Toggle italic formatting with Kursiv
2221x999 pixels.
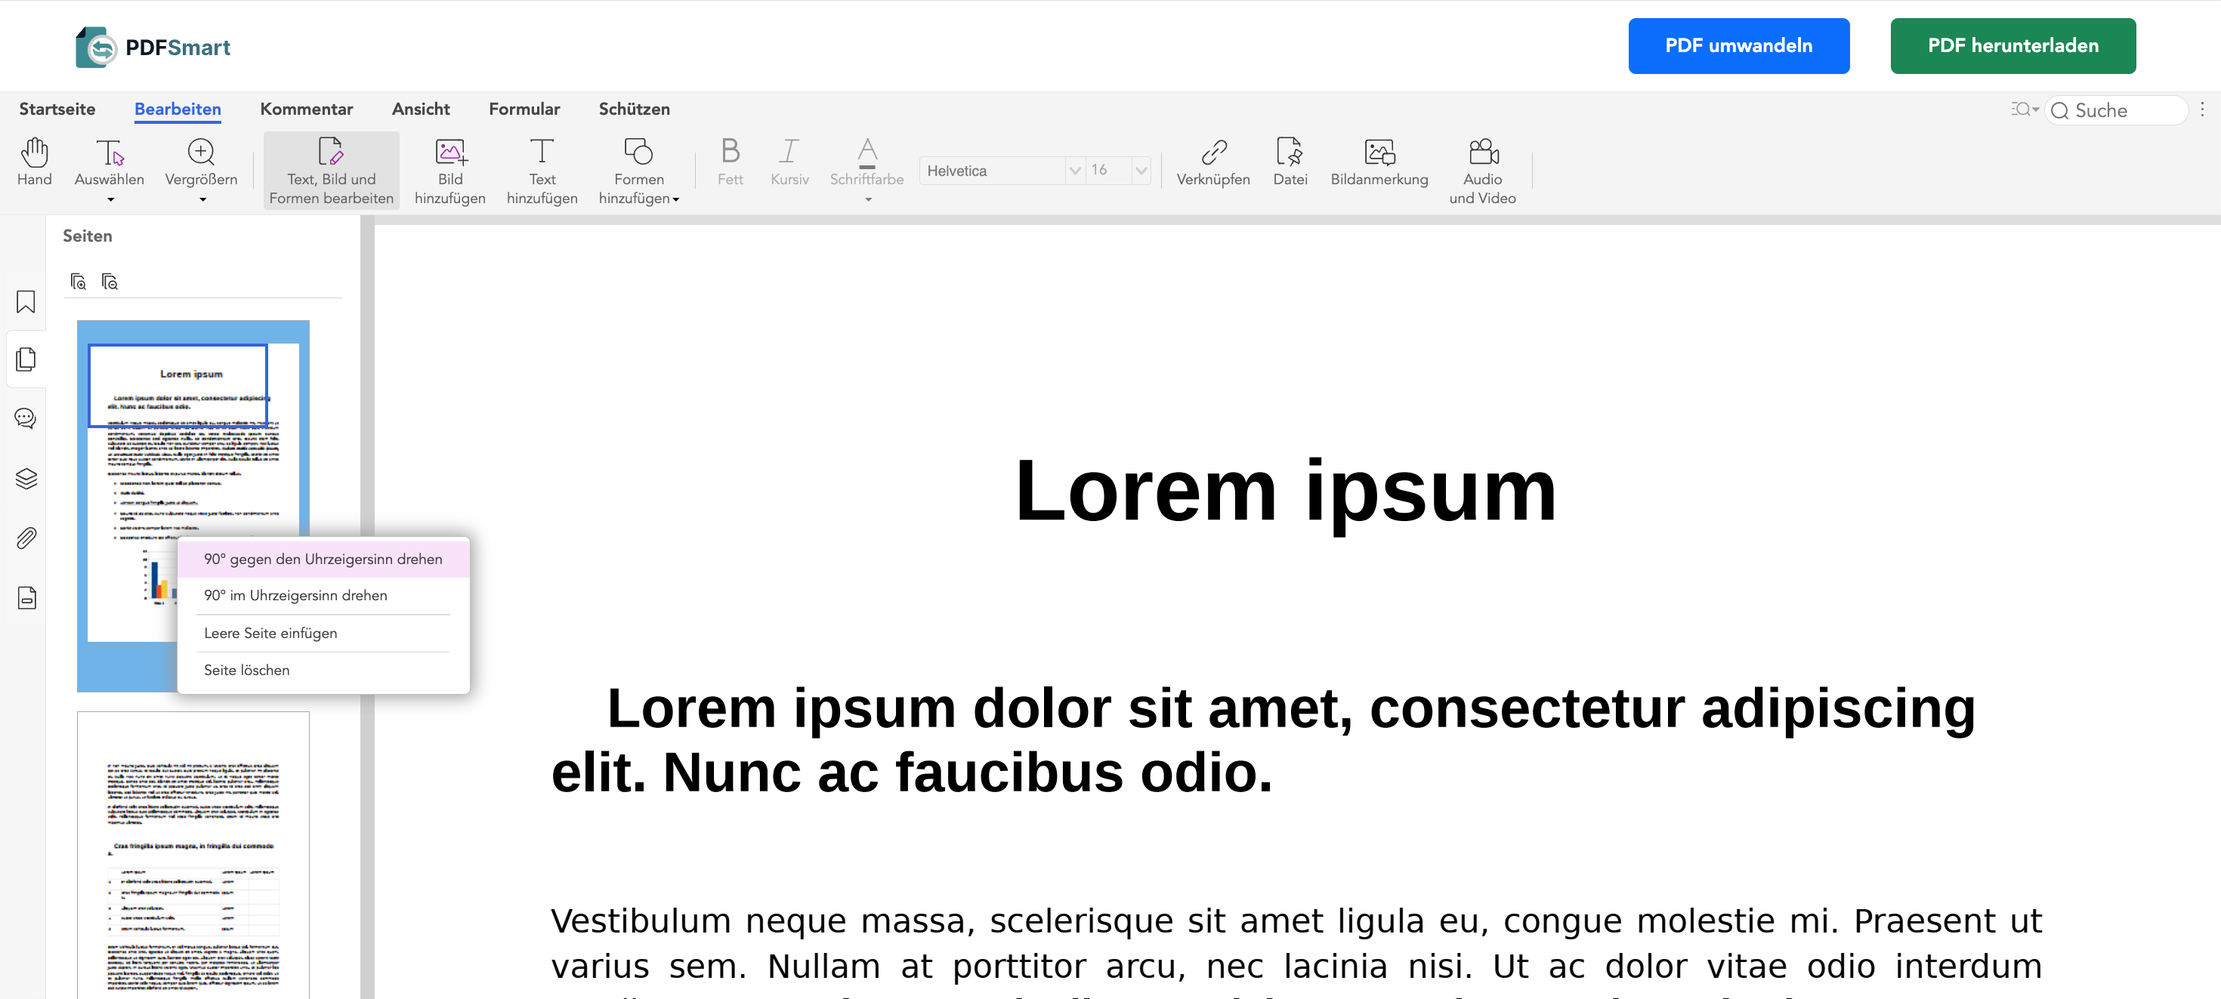coord(789,164)
